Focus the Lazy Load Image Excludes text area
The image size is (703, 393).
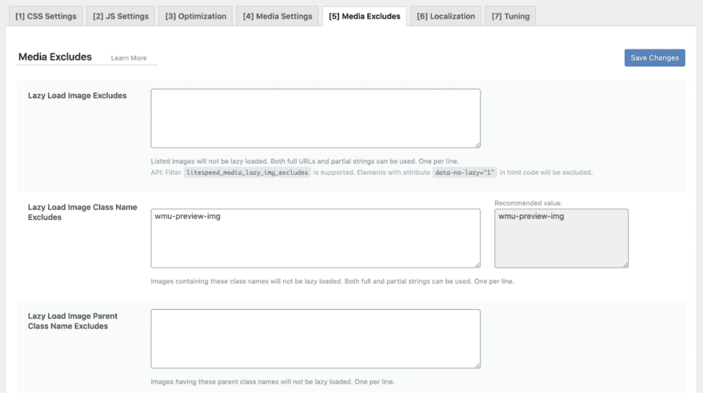315,118
